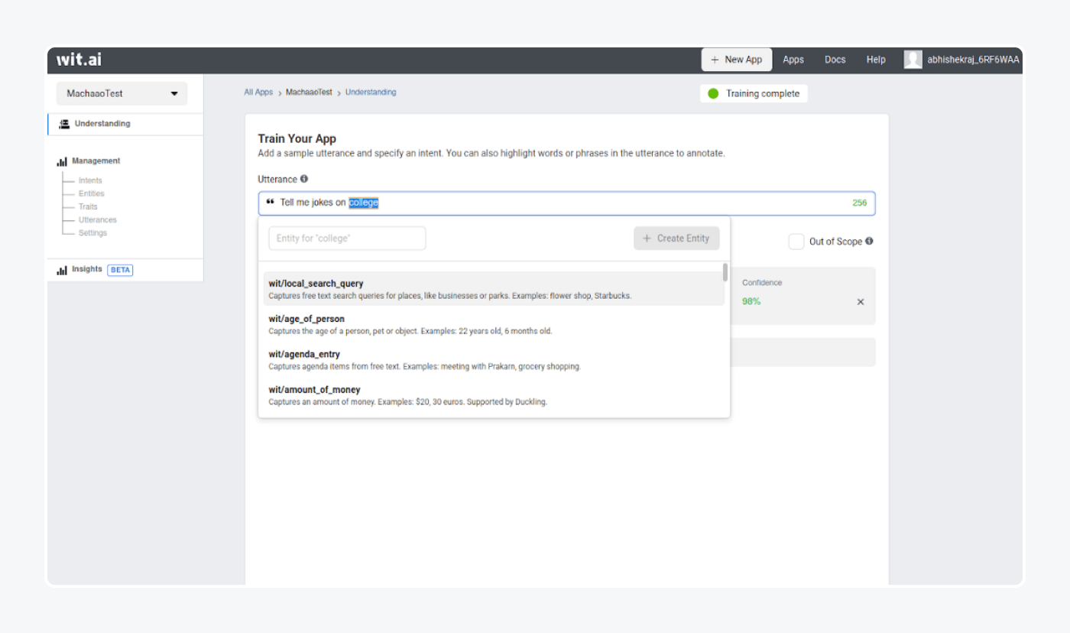Click the wit.ai logo
The width and height of the screenshot is (1070, 633).
pyautogui.click(x=79, y=60)
